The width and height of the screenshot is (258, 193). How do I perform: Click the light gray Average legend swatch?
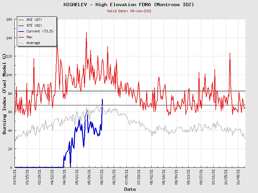pyautogui.click(x=21, y=43)
